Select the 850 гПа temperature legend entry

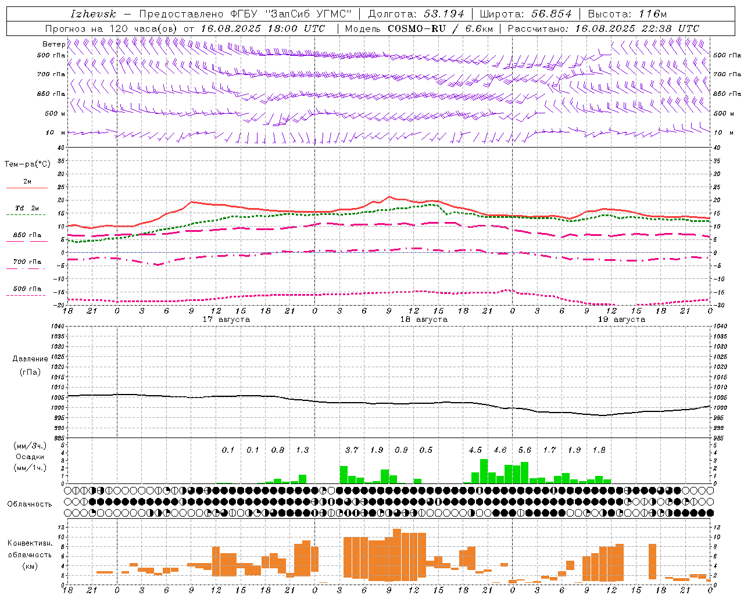(x=27, y=235)
